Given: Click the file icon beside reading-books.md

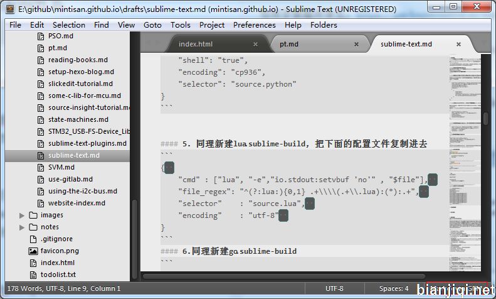Looking at the screenshot, I should click(41, 60).
